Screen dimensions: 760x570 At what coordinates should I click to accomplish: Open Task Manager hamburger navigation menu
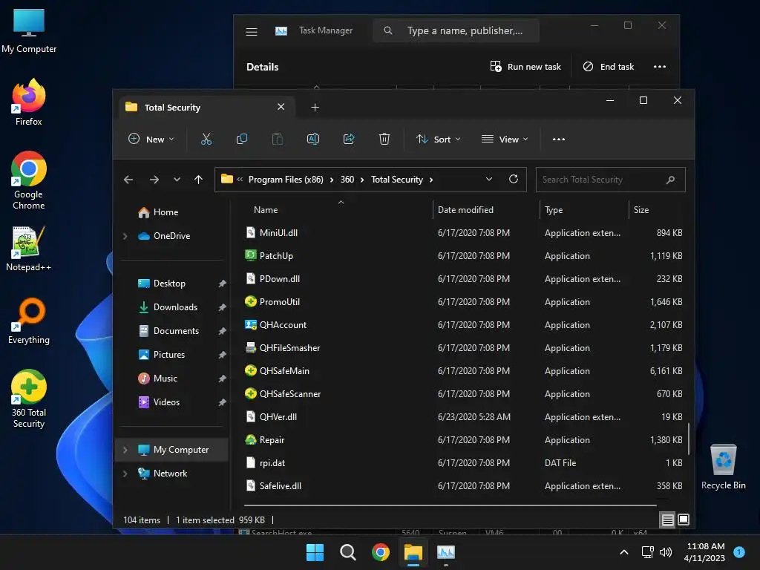(252, 31)
